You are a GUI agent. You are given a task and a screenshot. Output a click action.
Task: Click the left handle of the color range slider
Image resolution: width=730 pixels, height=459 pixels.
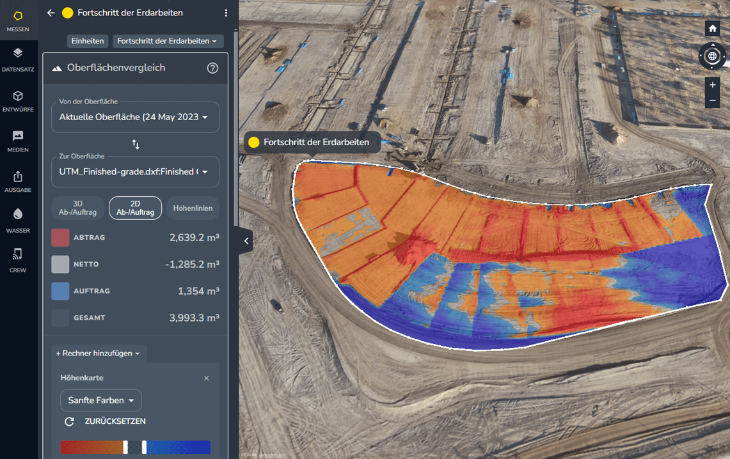pyautogui.click(x=125, y=447)
